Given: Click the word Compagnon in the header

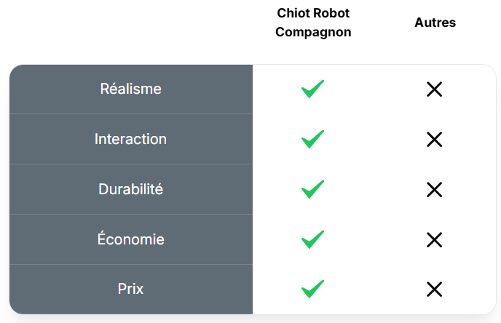Looking at the screenshot, I should point(313,33).
